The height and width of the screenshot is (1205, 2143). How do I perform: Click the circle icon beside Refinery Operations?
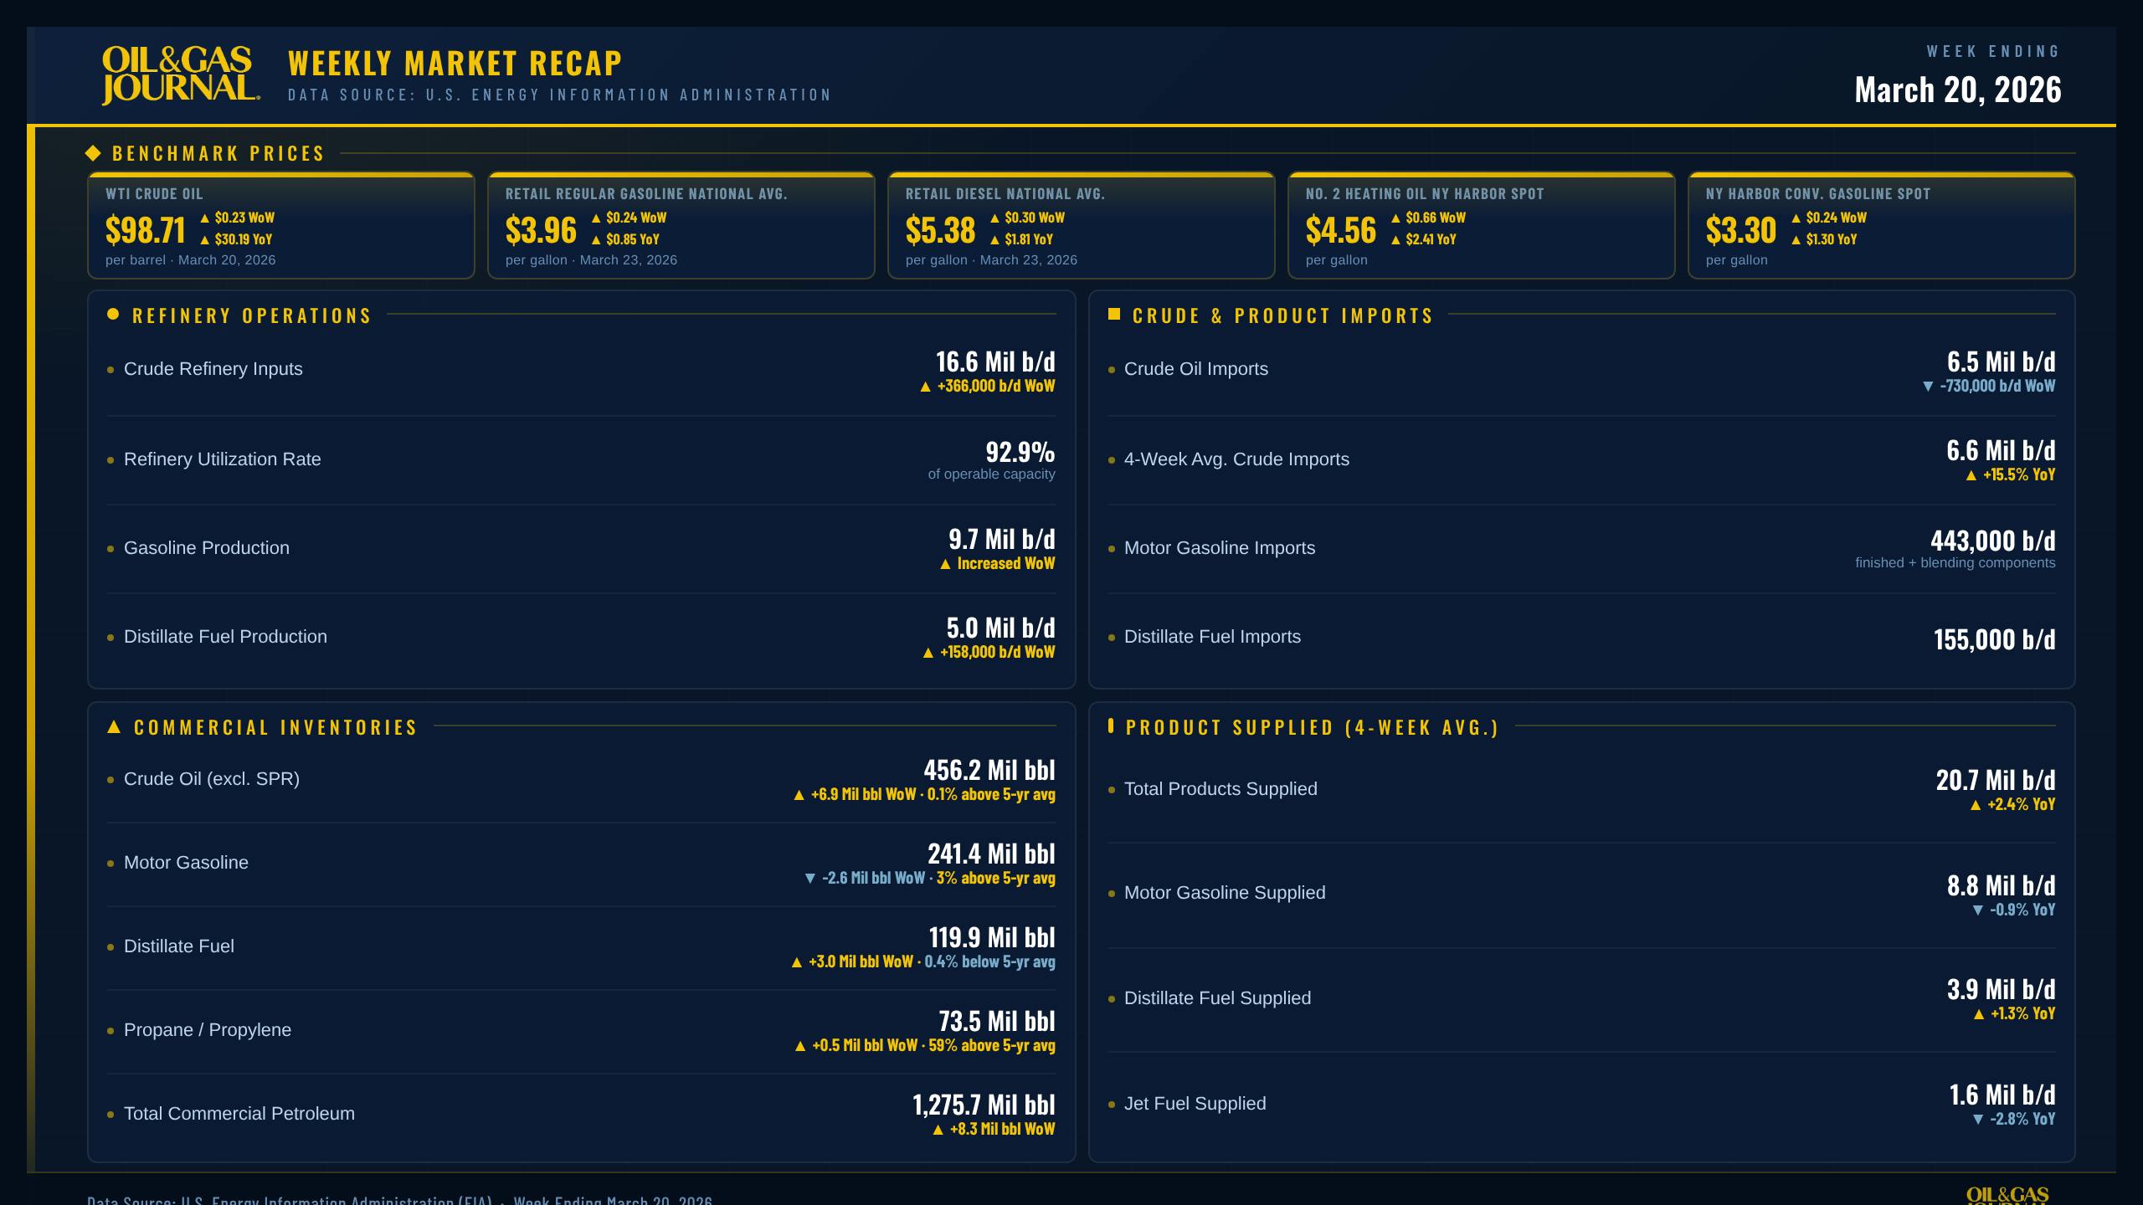coord(113,315)
